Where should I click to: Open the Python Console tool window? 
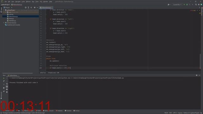coord(48,111)
